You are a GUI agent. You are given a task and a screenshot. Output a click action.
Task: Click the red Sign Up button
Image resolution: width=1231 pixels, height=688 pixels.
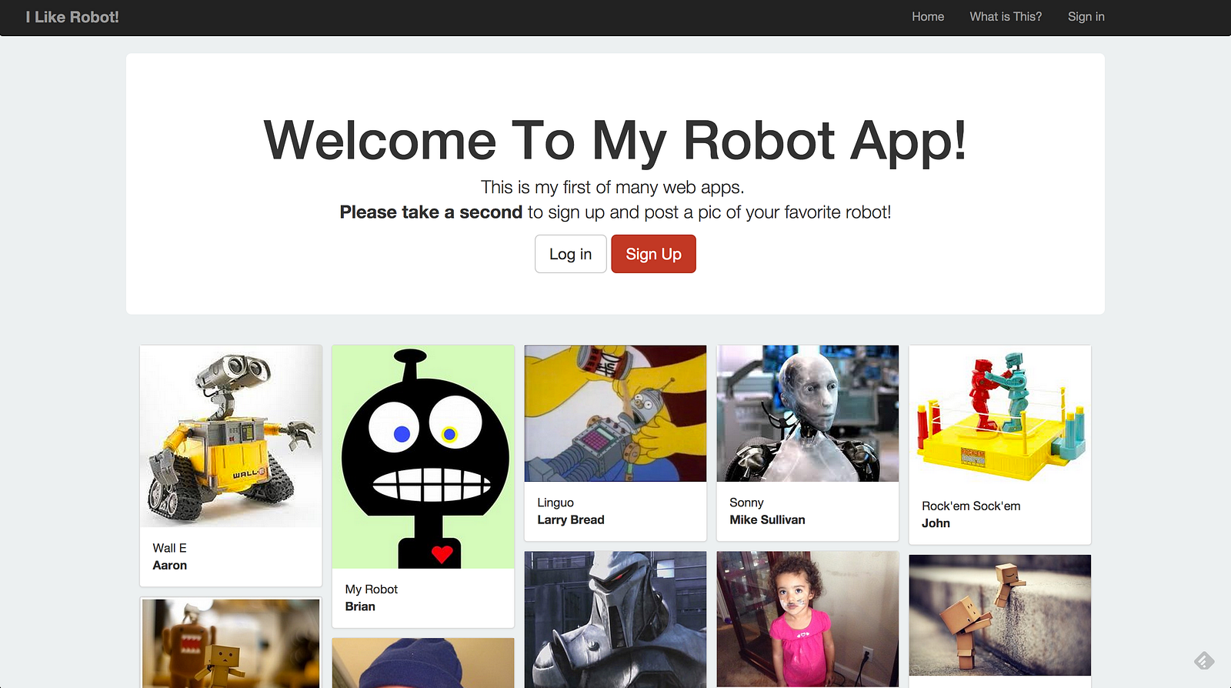point(653,254)
